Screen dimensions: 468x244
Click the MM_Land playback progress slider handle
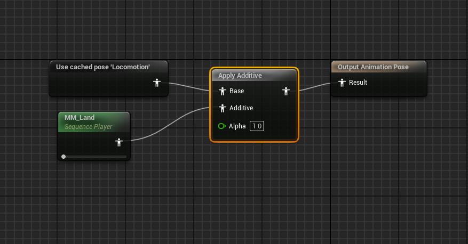tap(64, 157)
